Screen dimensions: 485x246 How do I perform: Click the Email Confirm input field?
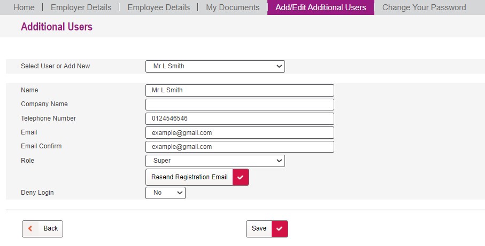(x=240, y=147)
